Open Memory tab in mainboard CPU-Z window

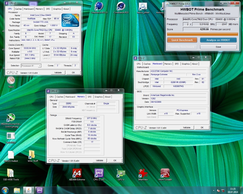(168, 64)
